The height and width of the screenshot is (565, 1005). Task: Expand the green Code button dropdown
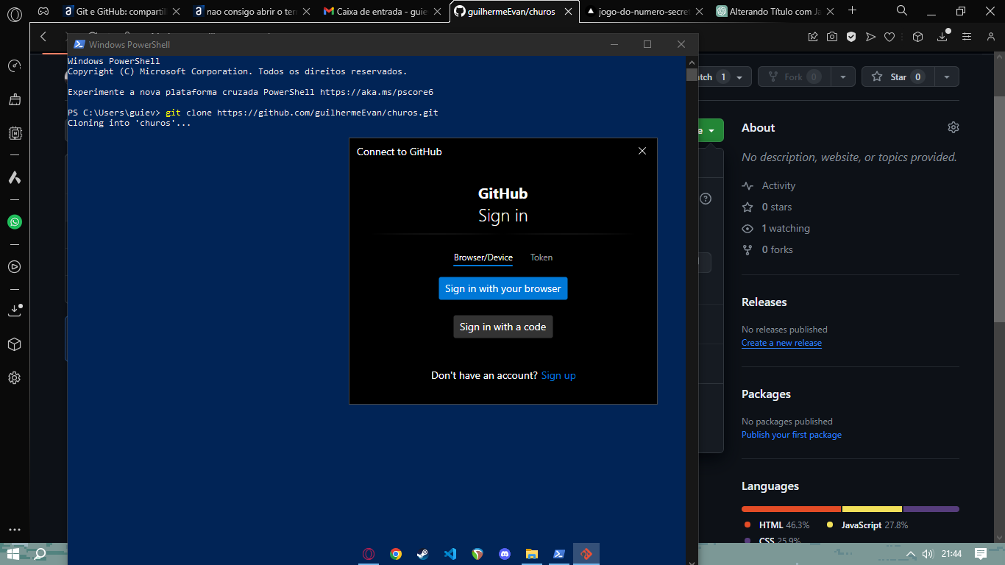pos(711,130)
